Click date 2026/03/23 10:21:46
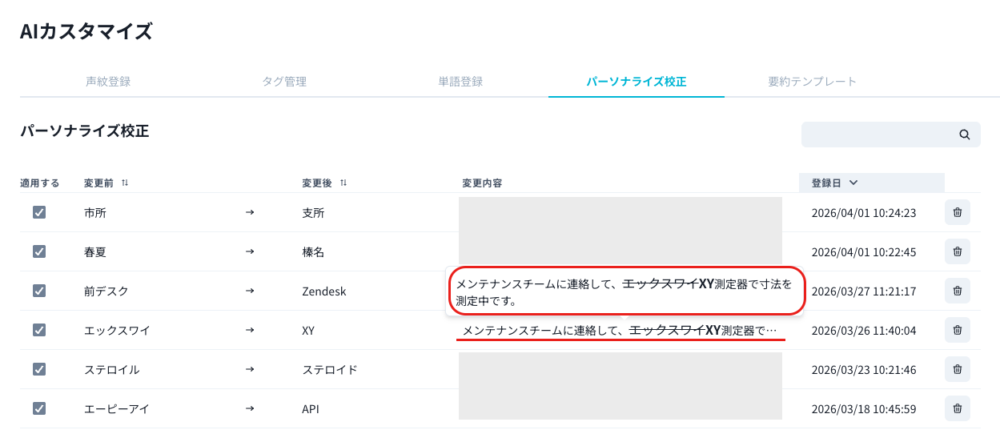 click(864, 369)
